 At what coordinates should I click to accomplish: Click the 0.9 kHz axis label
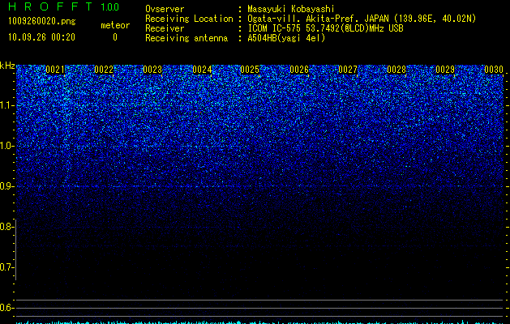pyautogui.click(x=6, y=186)
